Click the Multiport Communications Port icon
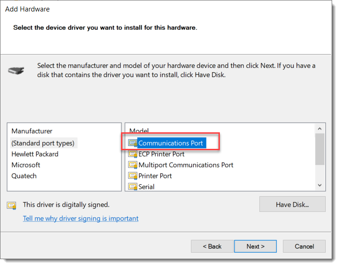Image resolution: width=339 pixels, height=266 pixels. pos(132,165)
